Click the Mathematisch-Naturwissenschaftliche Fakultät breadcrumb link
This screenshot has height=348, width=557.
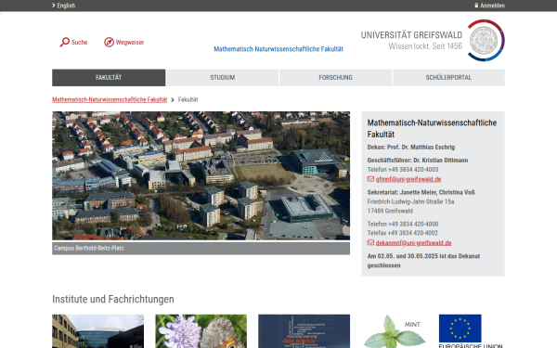(x=110, y=99)
